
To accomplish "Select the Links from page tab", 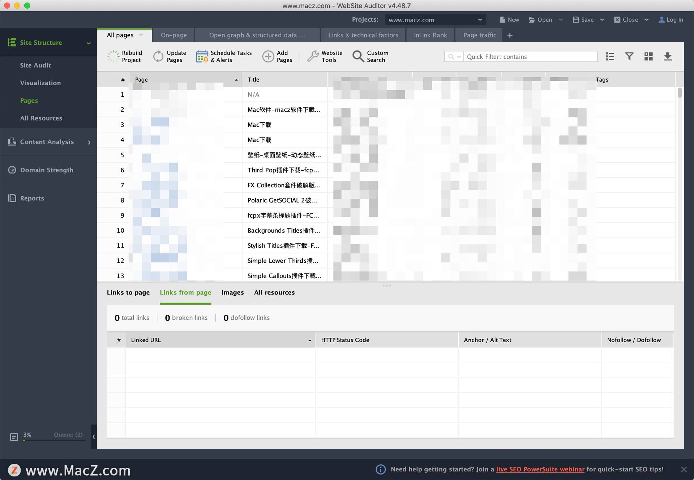I will pyautogui.click(x=185, y=292).
